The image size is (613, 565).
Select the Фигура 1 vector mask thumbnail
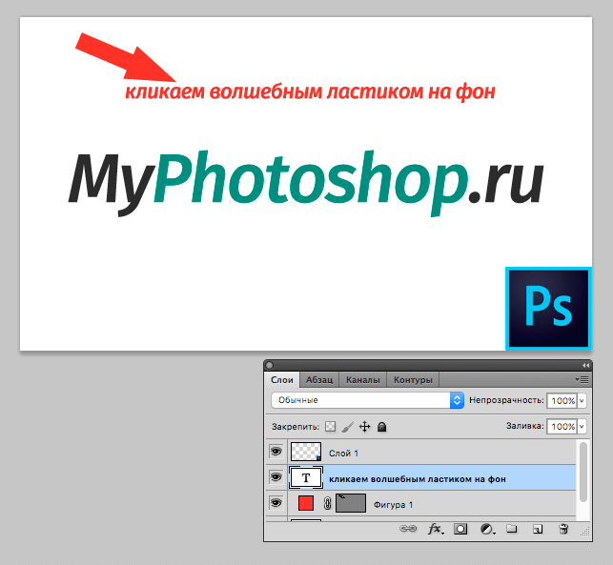(351, 503)
